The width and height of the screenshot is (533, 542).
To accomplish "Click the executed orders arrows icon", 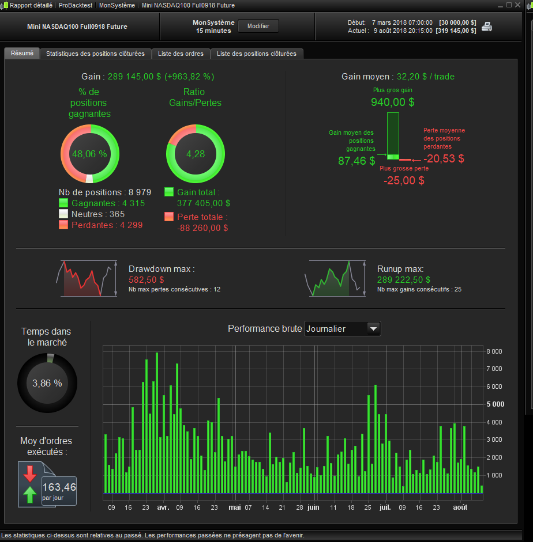I will point(30,484).
